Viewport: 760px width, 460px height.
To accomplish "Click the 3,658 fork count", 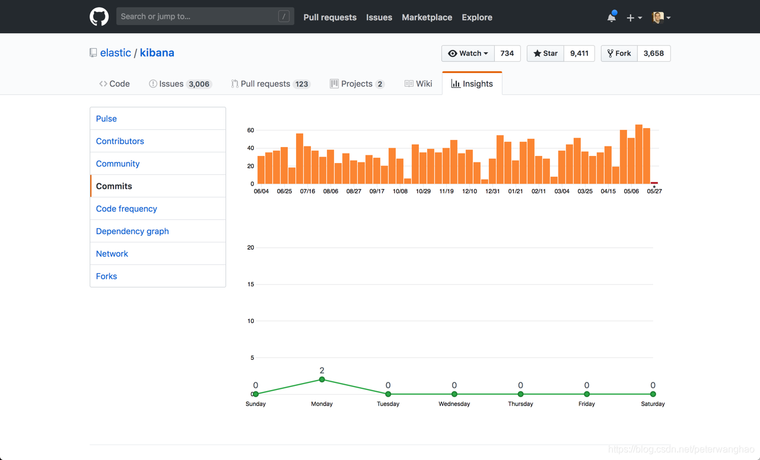I will click(653, 53).
